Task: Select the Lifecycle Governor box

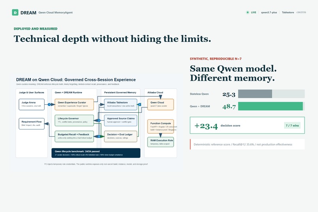Action: click(74, 120)
